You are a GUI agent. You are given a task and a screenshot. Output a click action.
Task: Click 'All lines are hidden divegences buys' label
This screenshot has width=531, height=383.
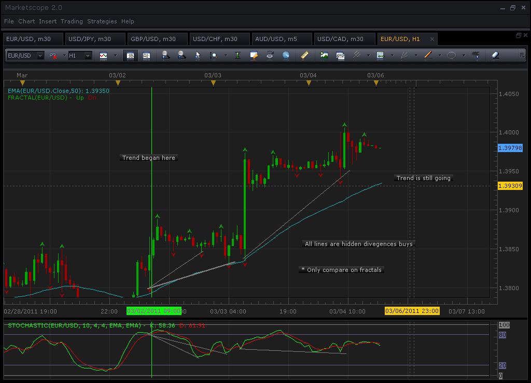359,244
